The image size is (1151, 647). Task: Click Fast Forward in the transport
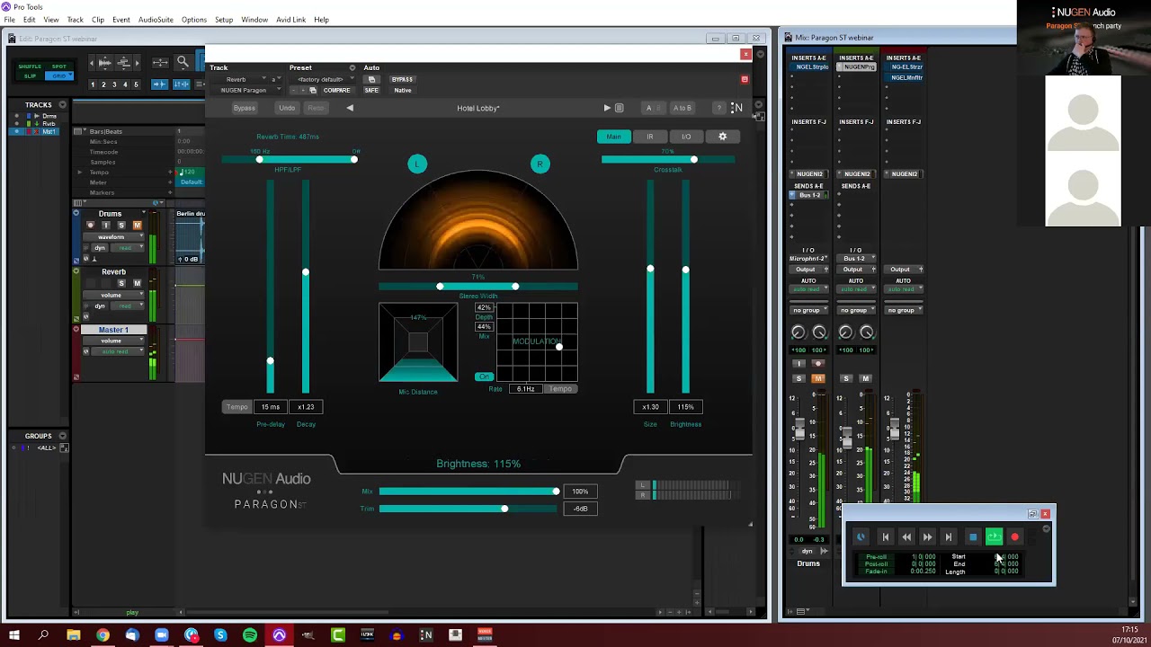[927, 537]
